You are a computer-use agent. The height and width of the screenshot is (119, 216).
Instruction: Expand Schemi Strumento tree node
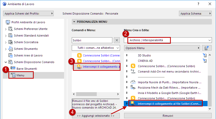pyautogui.click(x=6, y=49)
